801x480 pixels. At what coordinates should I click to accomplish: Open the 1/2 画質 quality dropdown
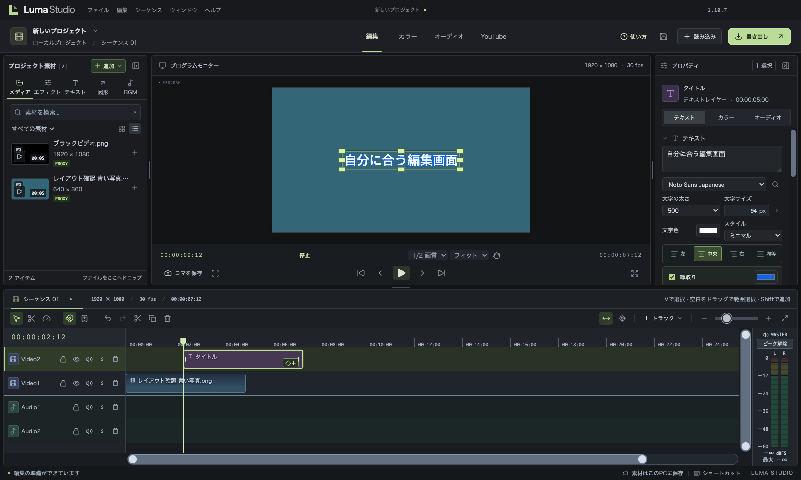pyautogui.click(x=428, y=255)
